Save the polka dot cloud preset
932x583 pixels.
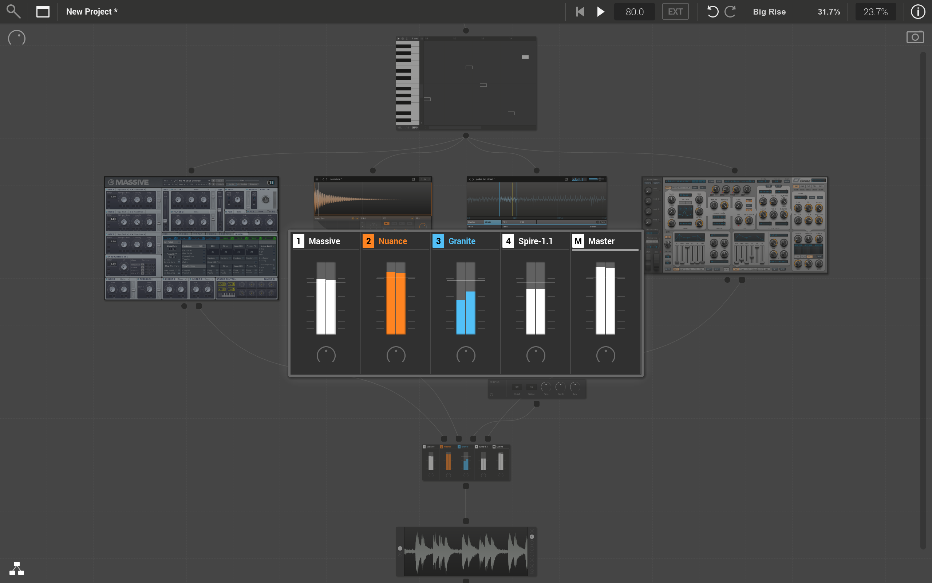(x=566, y=179)
